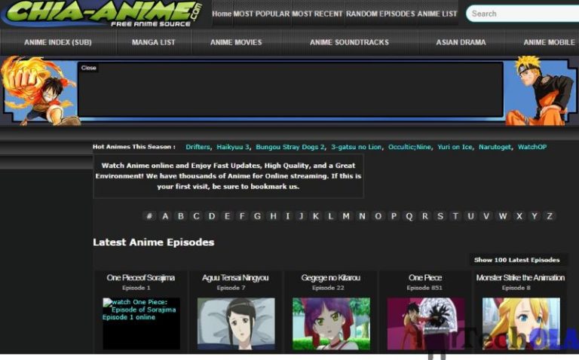
Task: Open Anime Soundtracks tab
Action: 349,42
